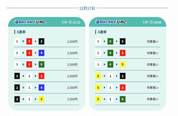Click the 12月17日 date header
The height and width of the screenshot is (116, 178).
(x=87, y=8)
